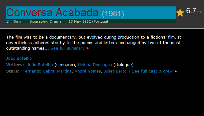The height and width of the screenshot is (116, 204).
Task: Open the Conversa Acabada title
Action: click(52, 12)
